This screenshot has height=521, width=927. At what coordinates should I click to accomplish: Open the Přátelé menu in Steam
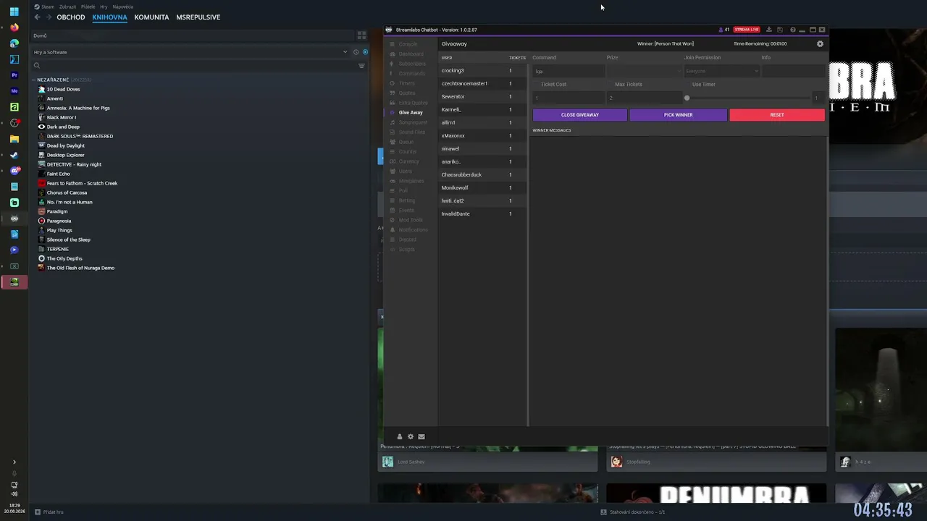(88, 7)
